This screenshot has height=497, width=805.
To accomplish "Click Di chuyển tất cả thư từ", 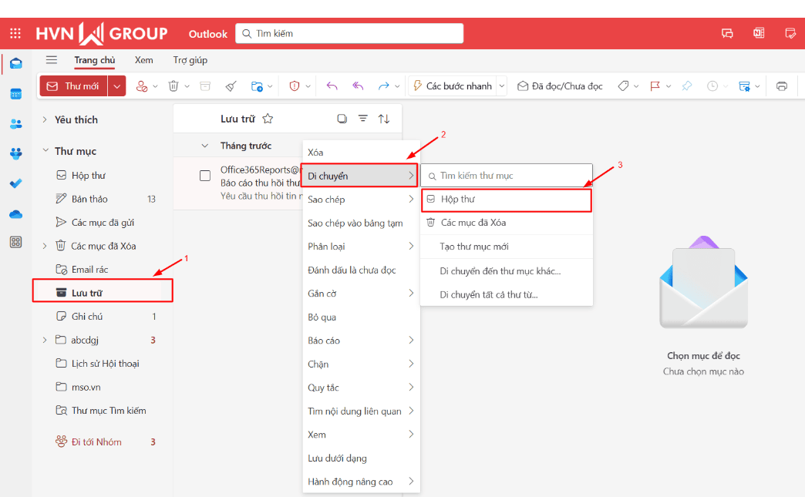I will pyautogui.click(x=507, y=295).
